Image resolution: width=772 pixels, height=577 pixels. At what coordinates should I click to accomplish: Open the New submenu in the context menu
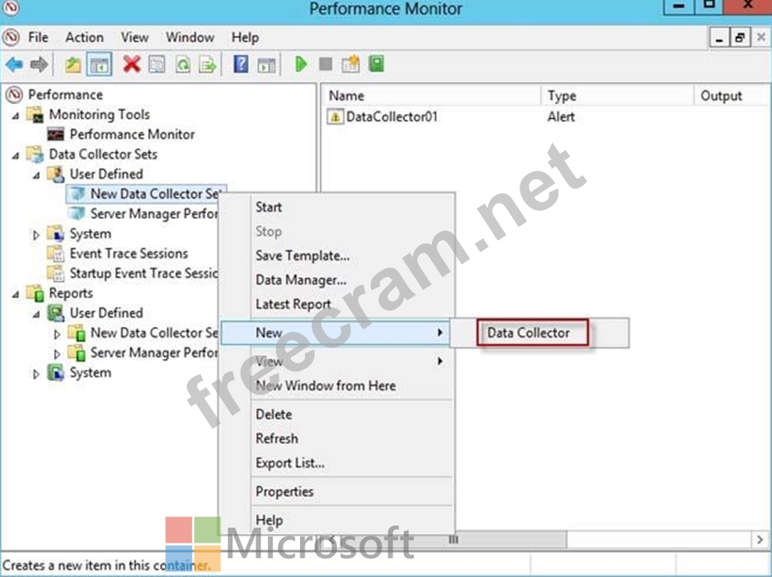coord(337,332)
